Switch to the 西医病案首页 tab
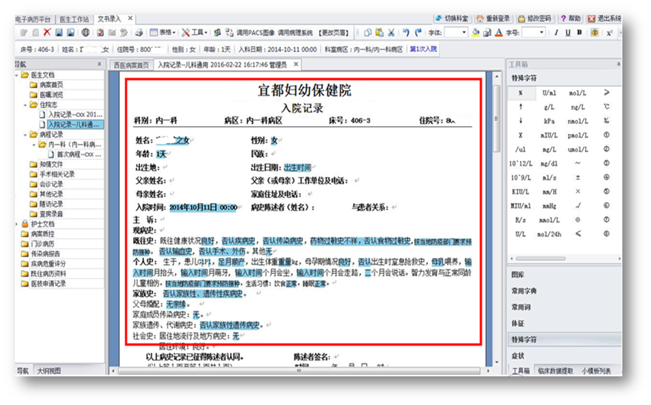 (130, 65)
